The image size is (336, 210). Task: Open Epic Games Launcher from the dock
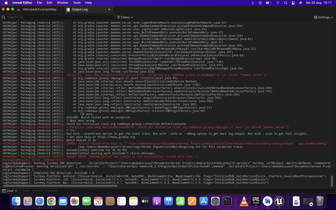[x=256, y=201]
